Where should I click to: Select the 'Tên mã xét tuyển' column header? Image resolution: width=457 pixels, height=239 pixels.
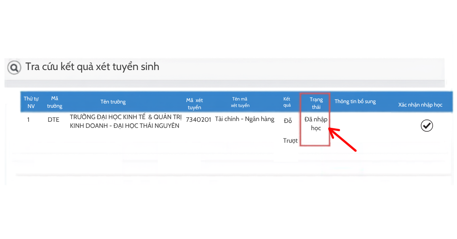click(240, 102)
